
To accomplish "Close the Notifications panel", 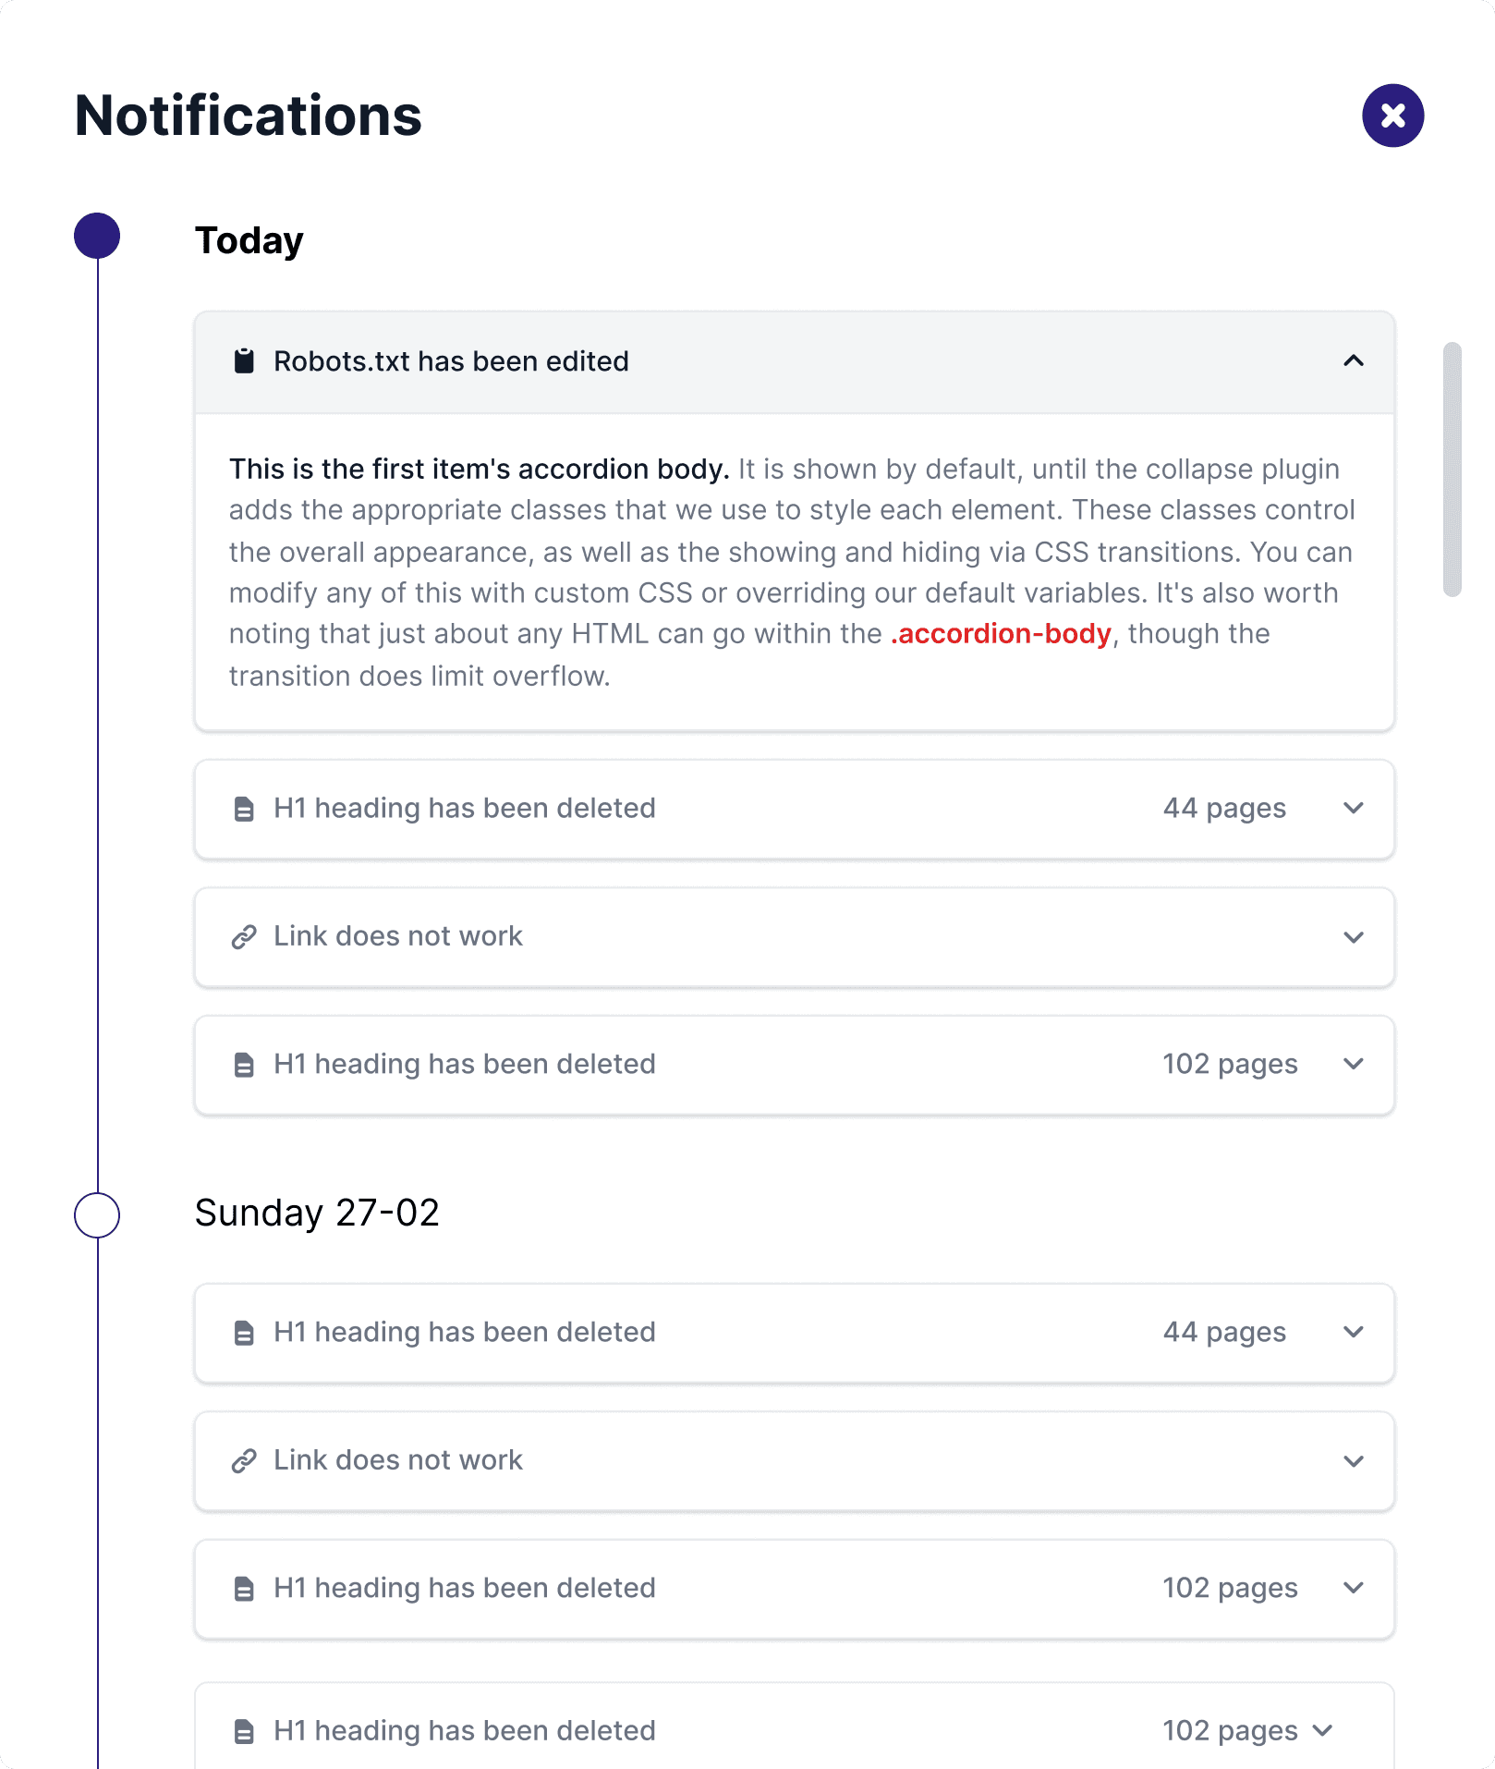I will [1392, 116].
